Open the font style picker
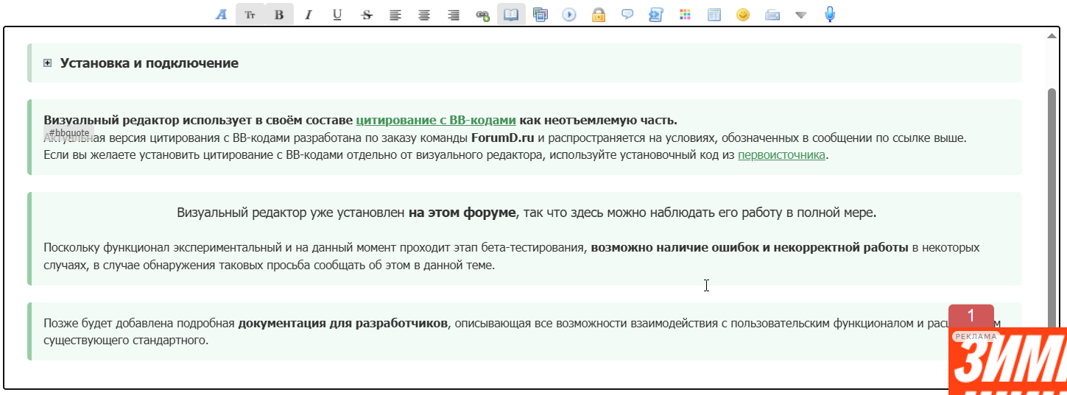Viewport: 1067px width, 395px height. [221, 15]
